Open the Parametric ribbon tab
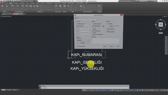Screen dimensions: 168x95 pyautogui.click(x=22, y=3)
